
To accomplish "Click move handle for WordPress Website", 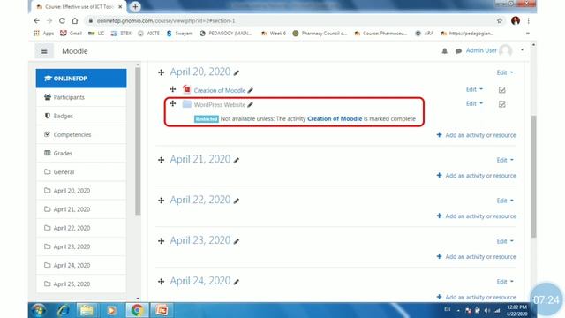I will coord(173,103).
